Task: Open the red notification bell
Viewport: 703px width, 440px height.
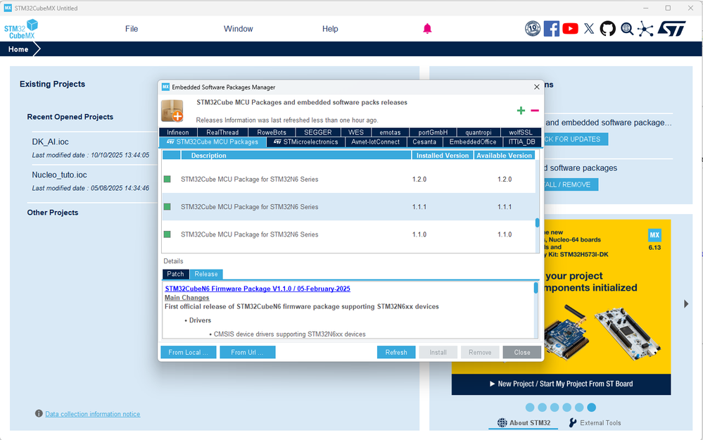Action: [427, 29]
